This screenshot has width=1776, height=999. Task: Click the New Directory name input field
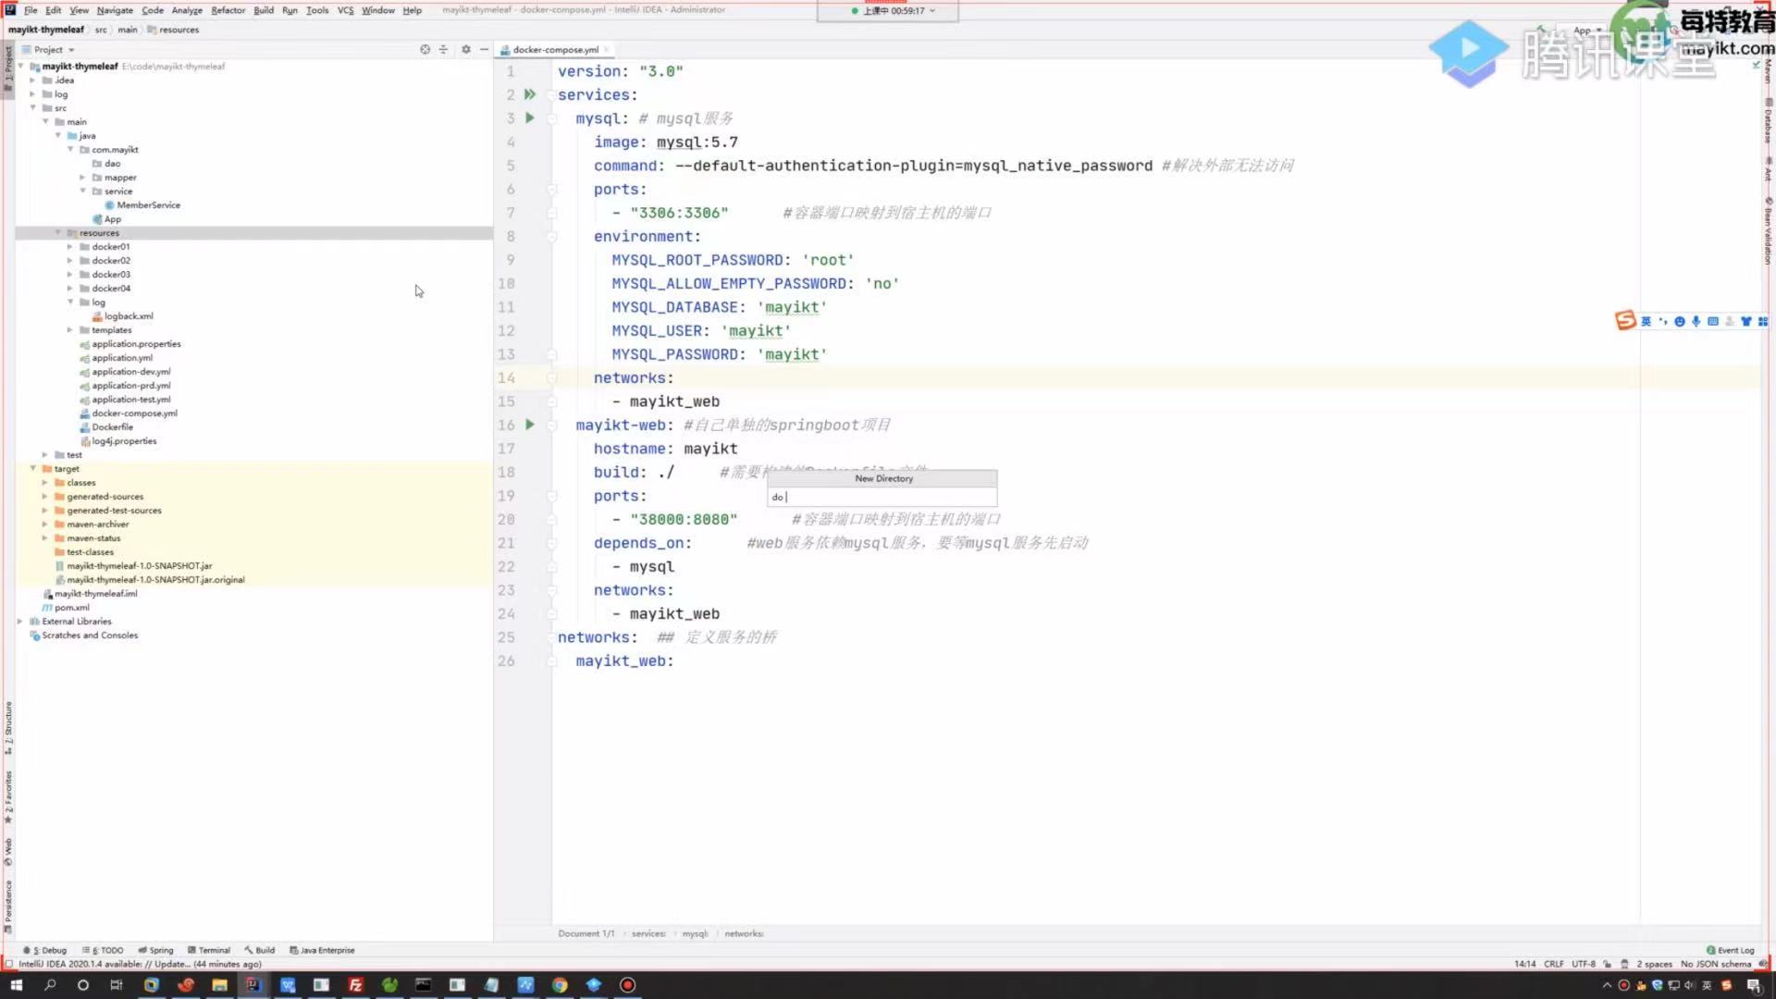882,497
